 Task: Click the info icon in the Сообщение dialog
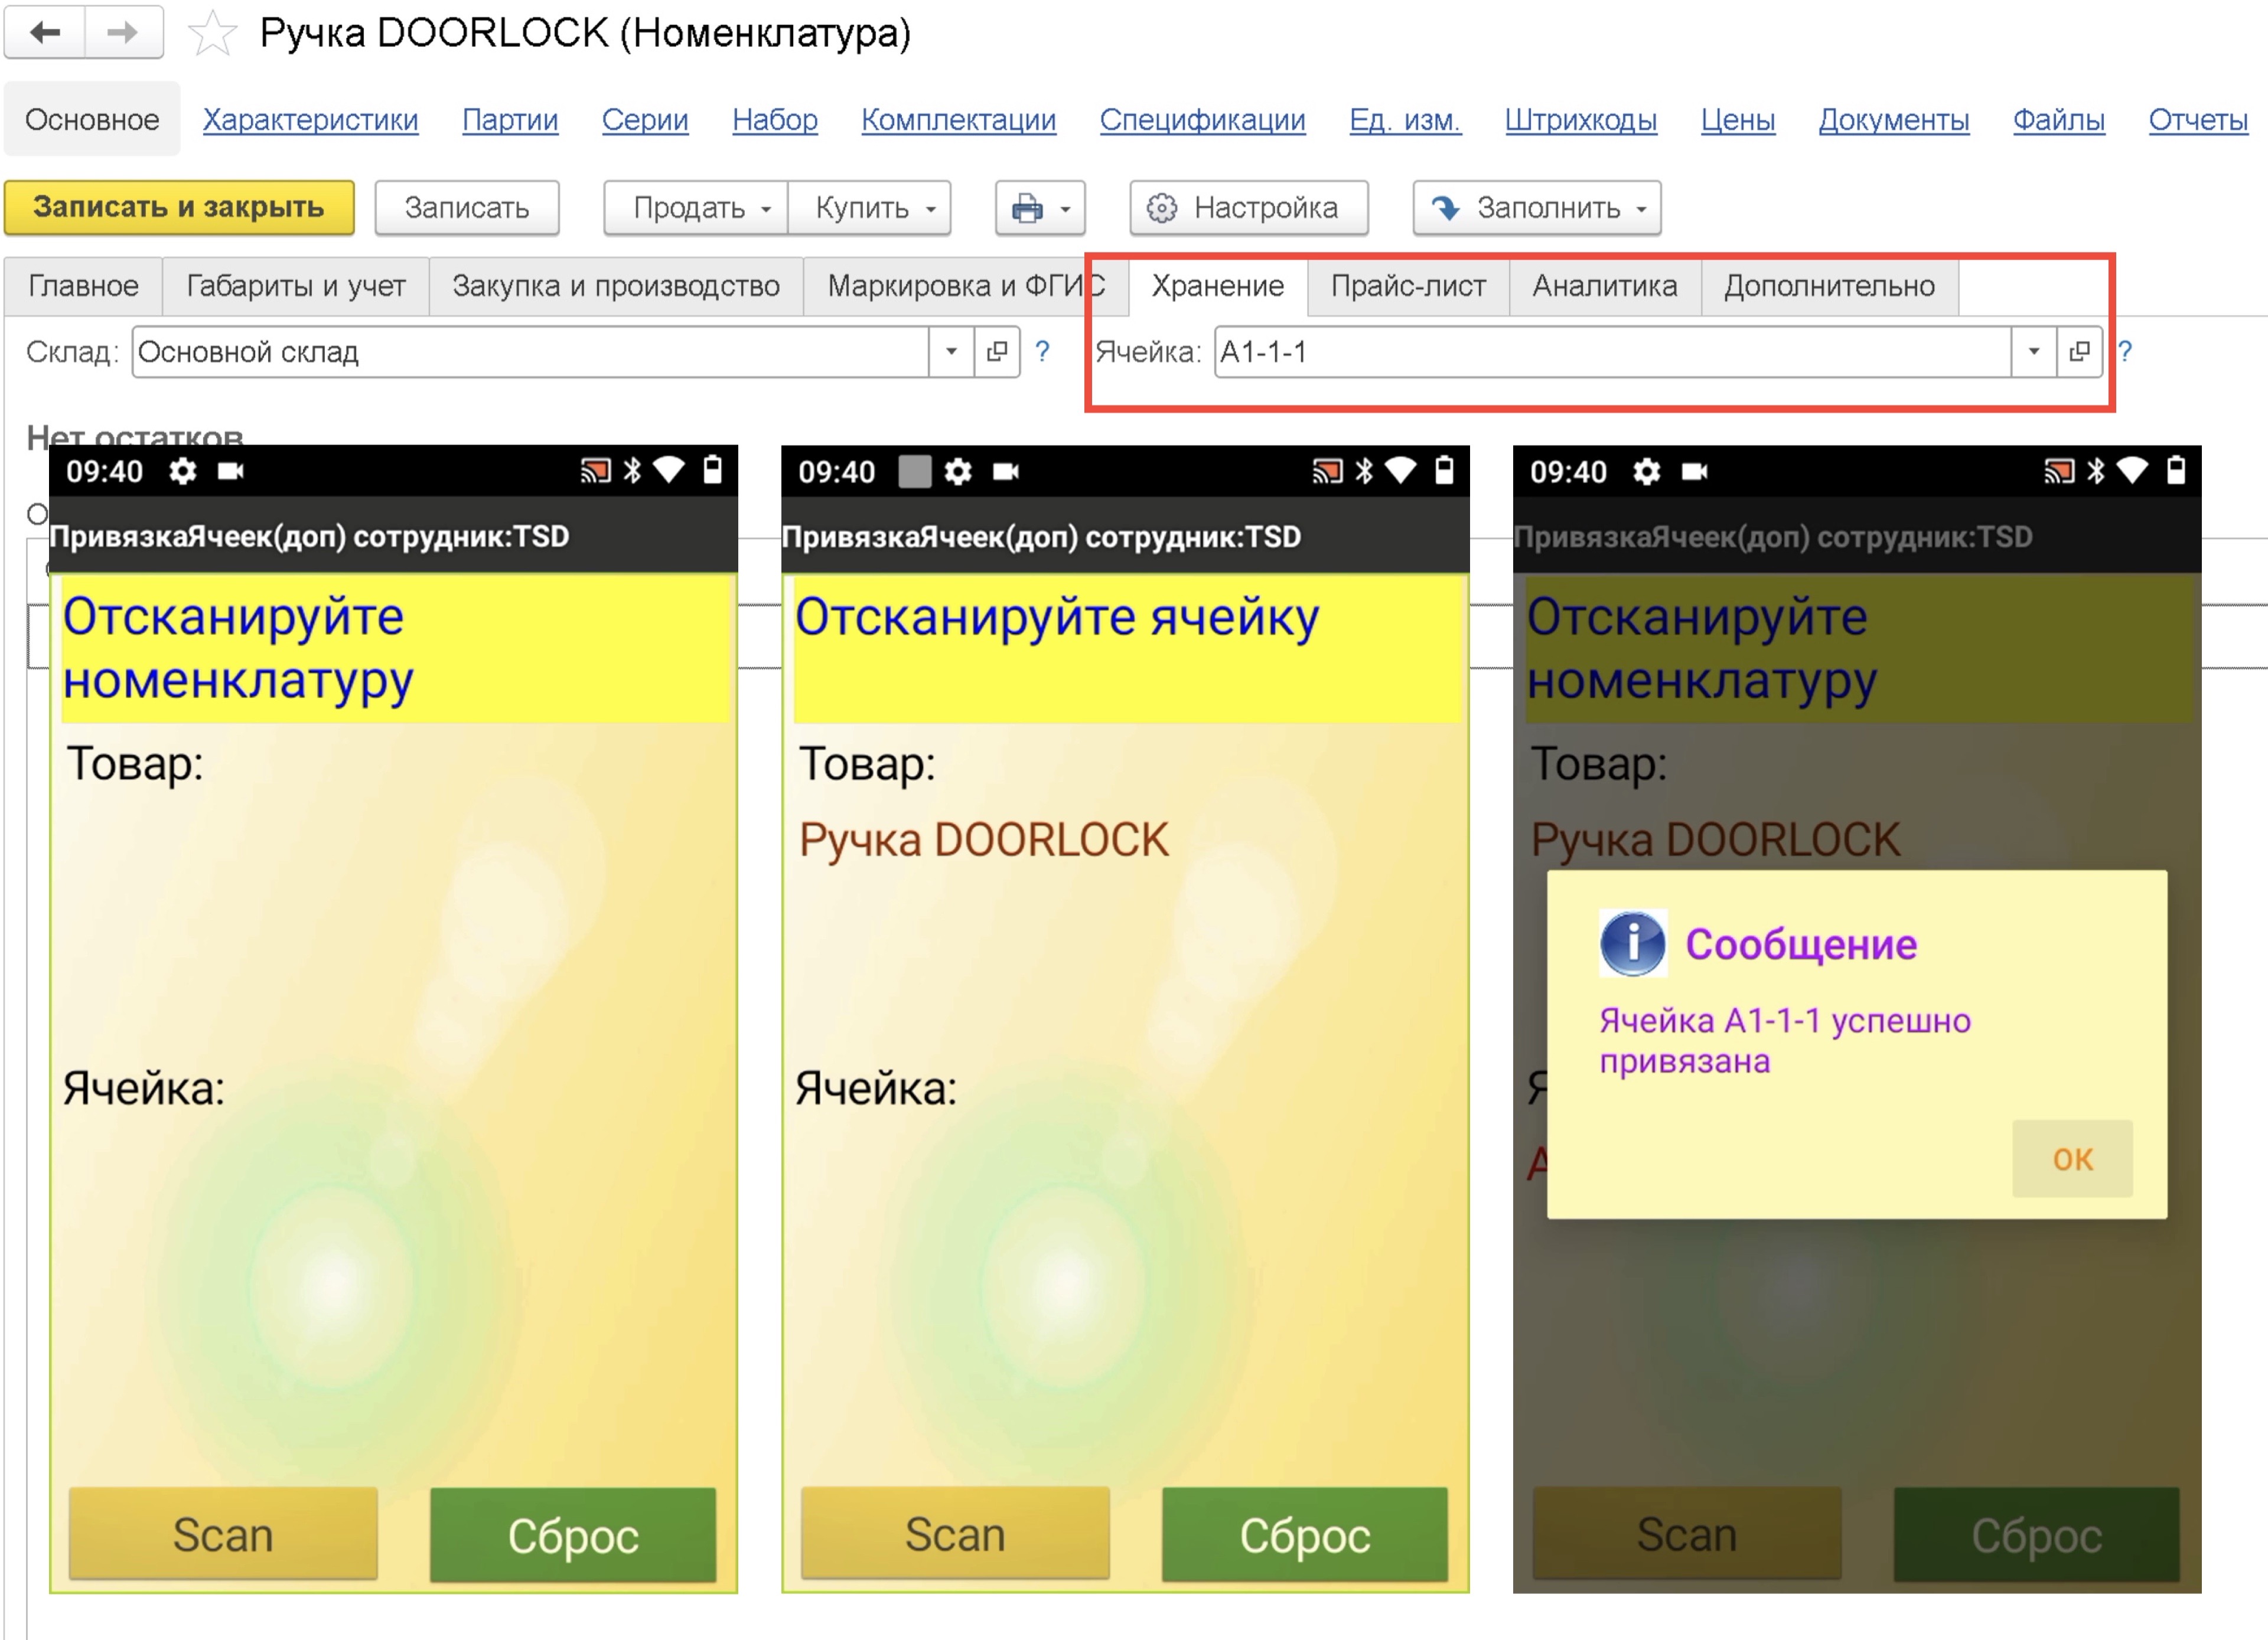click(1632, 942)
